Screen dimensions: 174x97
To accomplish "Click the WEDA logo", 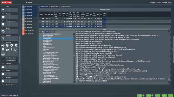I will coord(6,2).
